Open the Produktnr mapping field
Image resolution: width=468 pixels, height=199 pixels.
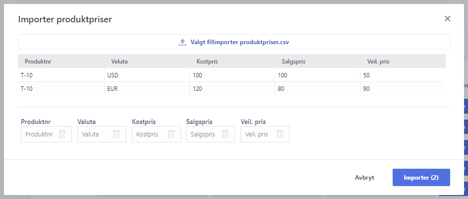pyautogui.click(x=46, y=134)
